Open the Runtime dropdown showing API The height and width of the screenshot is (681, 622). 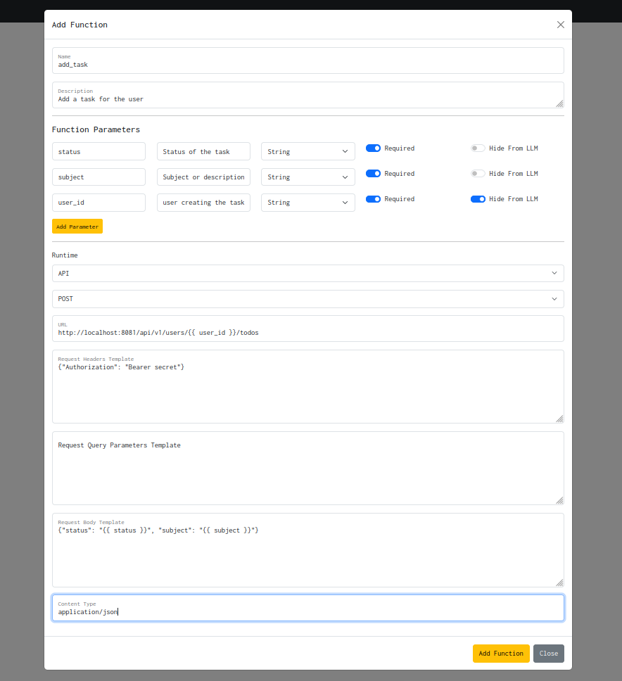307,273
